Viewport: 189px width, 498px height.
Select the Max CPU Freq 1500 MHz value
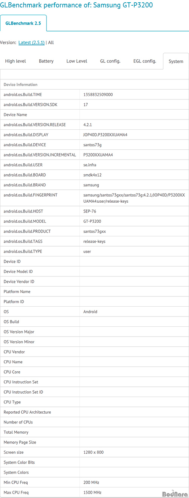(x=93, y=492)
